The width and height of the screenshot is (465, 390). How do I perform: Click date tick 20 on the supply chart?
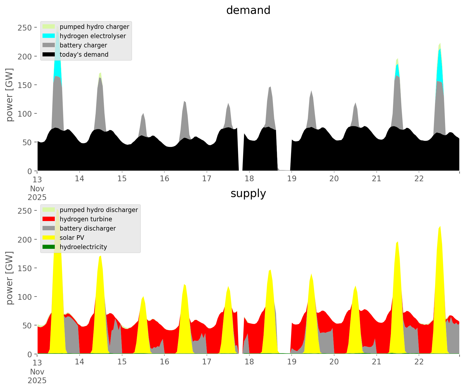(x=334, y=362)
